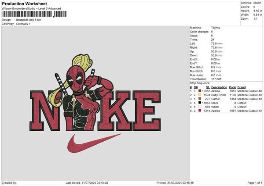This screenshot has height=186, width=264.
Task: Click the Max Jump value 8.0 mm
Action: coord(216,75)
